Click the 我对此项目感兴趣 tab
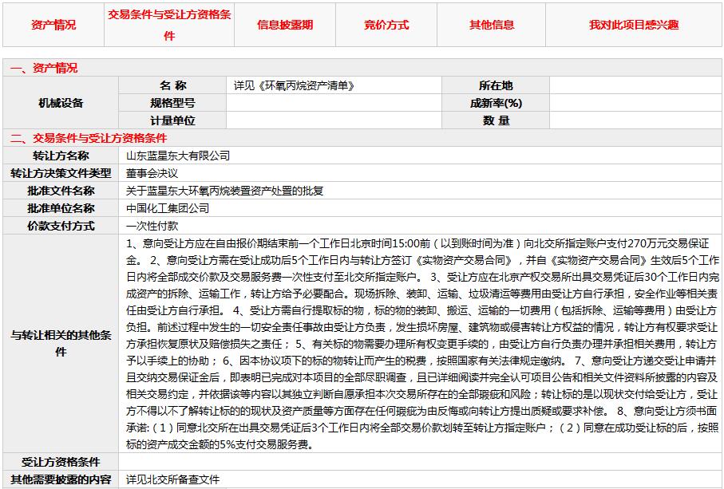The height and width of the screenshot is (489, 724). pyautogui.click(x=634, y=25)
